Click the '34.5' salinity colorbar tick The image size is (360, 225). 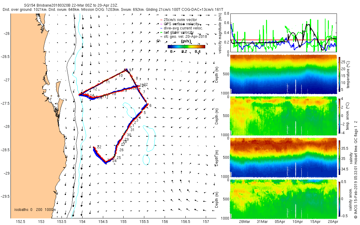(x=345, y=169)
